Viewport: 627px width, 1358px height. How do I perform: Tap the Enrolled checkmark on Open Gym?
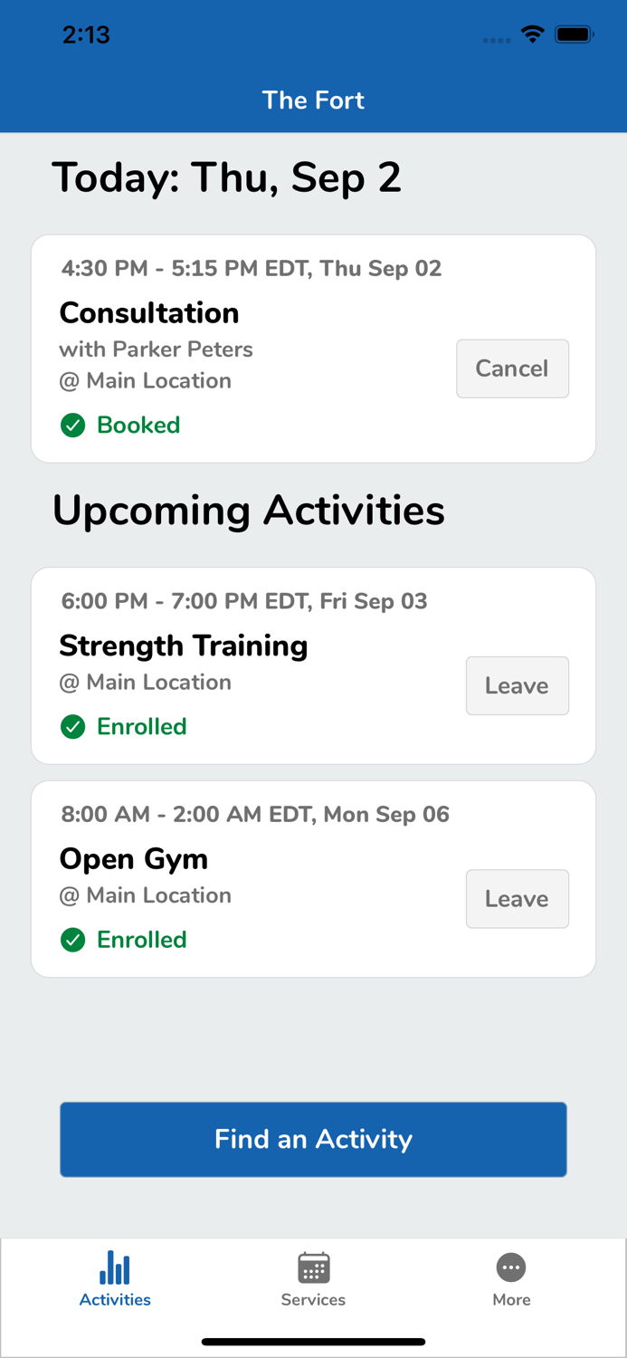[72, 940]
